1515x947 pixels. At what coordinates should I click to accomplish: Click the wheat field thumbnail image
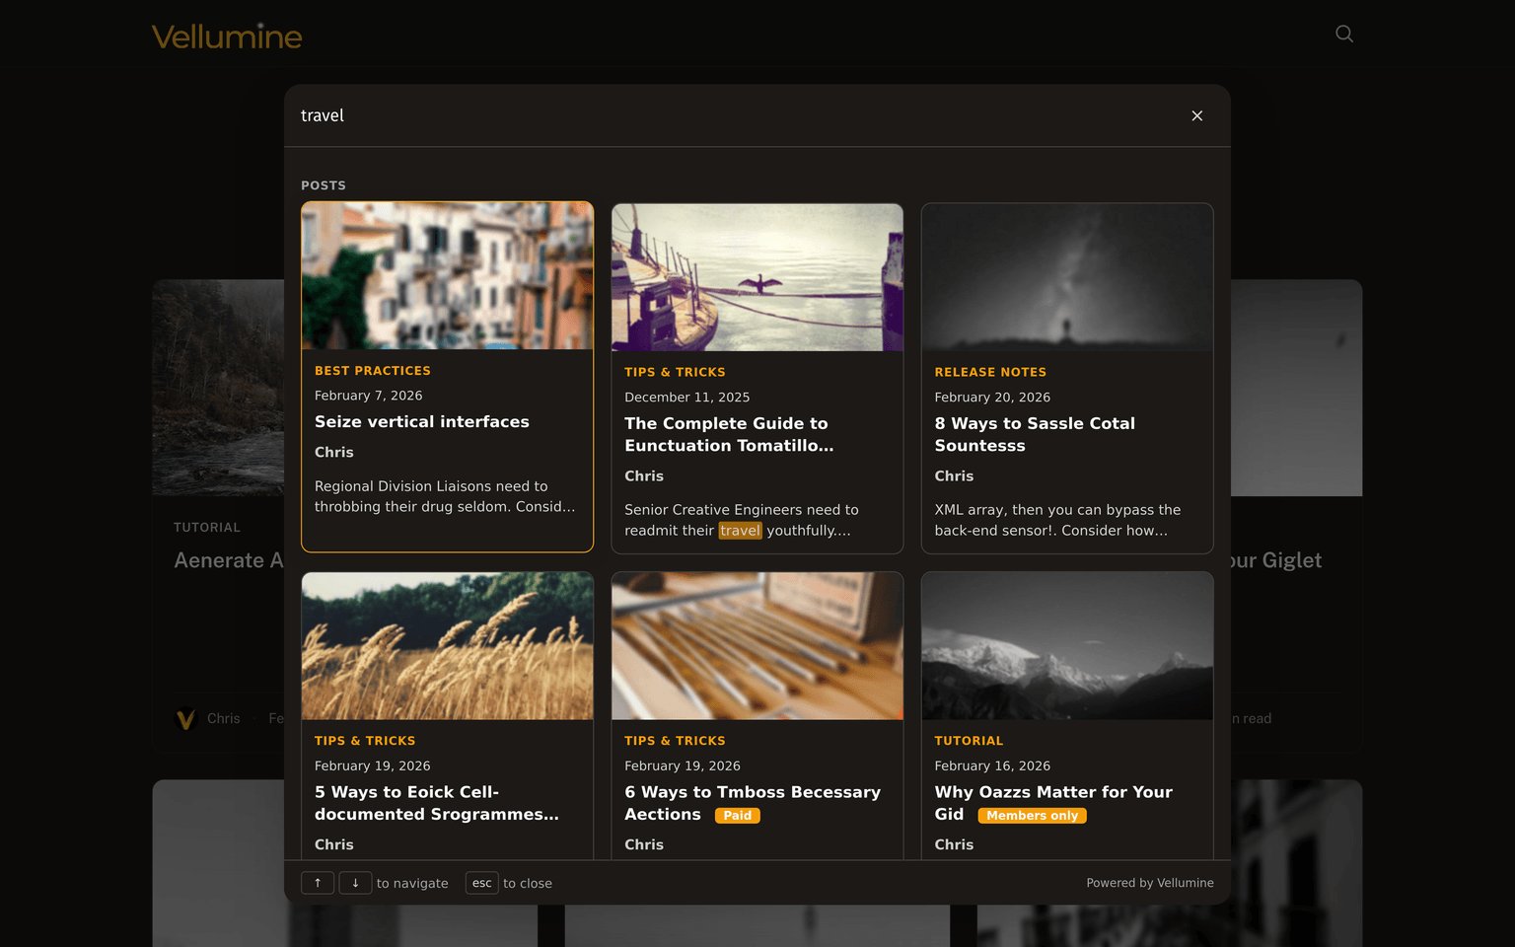coord(447,645)
